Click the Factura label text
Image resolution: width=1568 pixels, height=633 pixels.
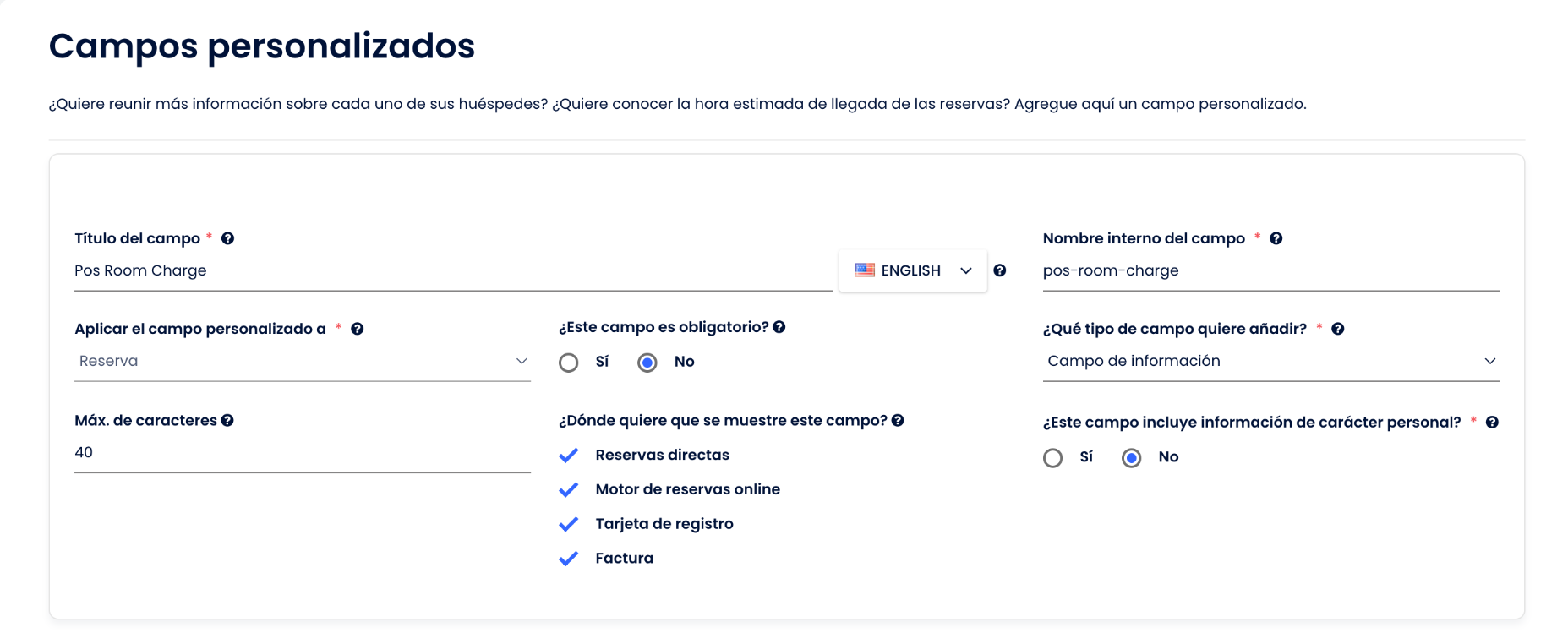point(625,559)
